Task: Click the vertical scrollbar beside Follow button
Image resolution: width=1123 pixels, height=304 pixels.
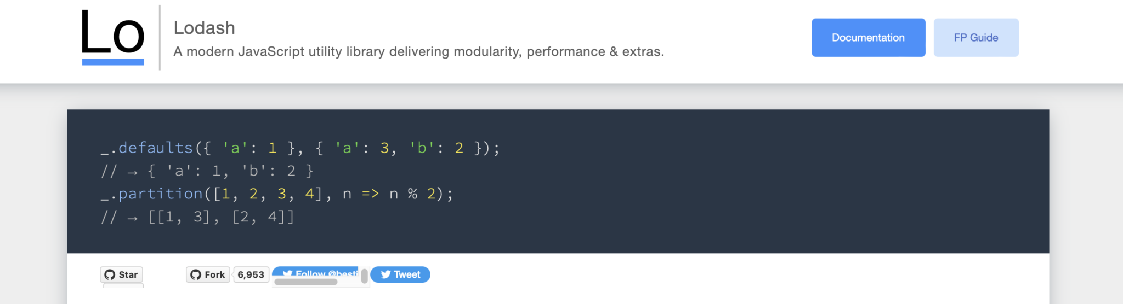Action: pos(364,276)
